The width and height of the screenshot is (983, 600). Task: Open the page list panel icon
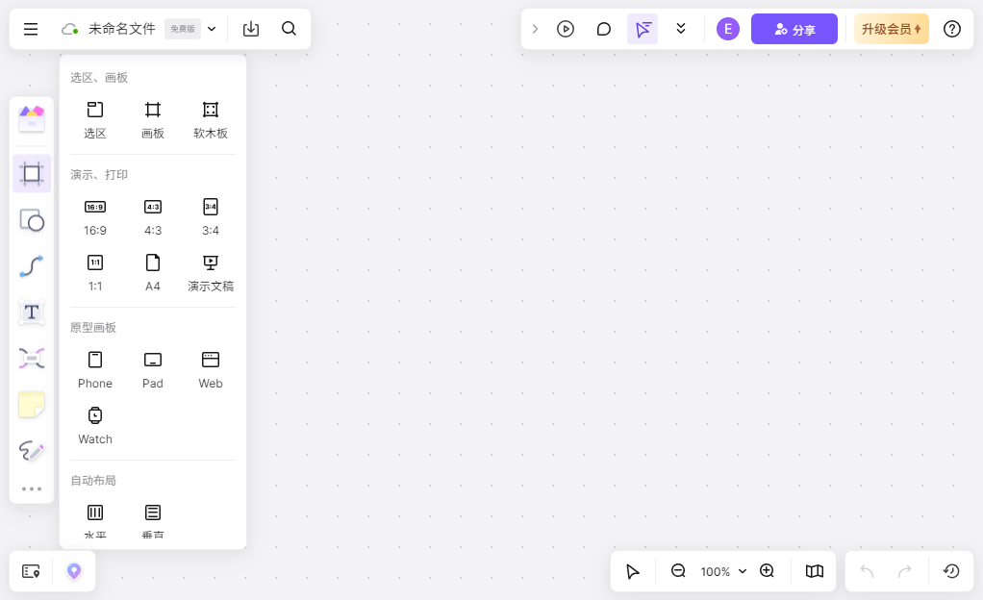pos(31,571)
